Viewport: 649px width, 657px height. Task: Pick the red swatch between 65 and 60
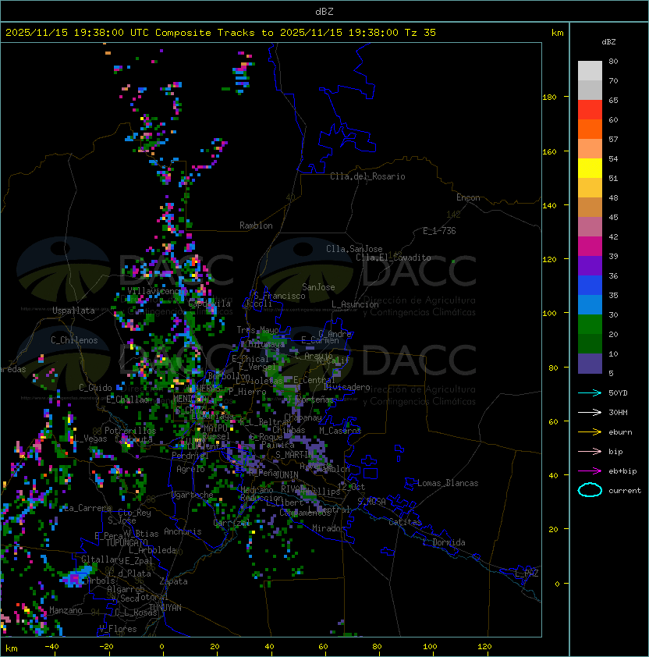[x=590, y=110]
